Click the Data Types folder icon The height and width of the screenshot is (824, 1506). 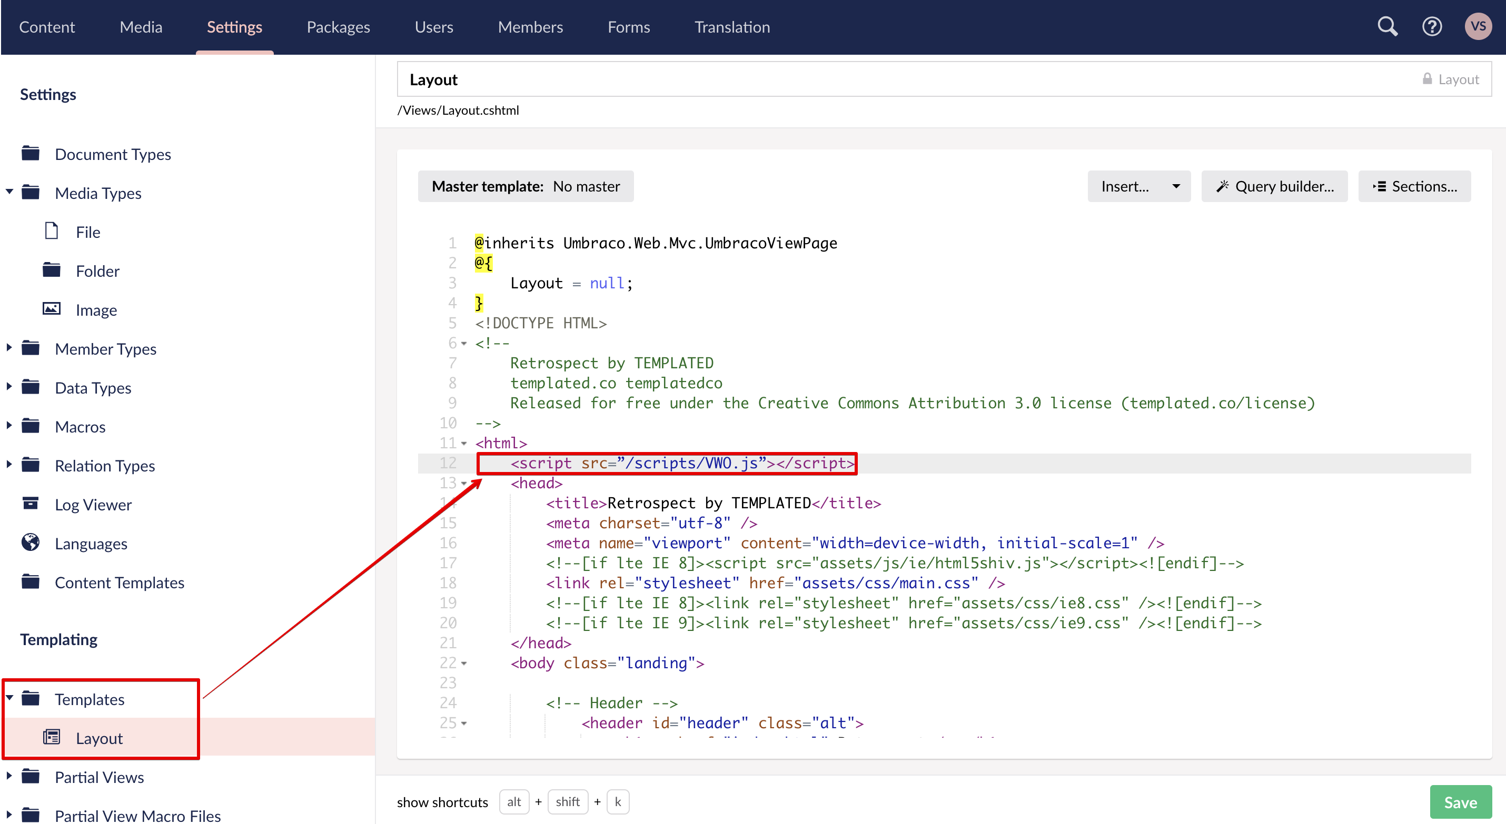tap(31, 387)
